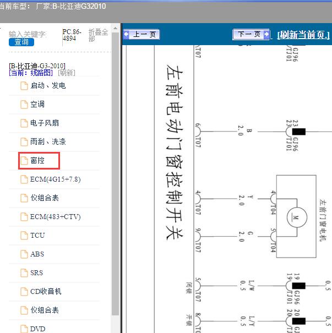This screenshot has width=332, height=333.
Task: Click document icon beside ABS
Action: 24,254
